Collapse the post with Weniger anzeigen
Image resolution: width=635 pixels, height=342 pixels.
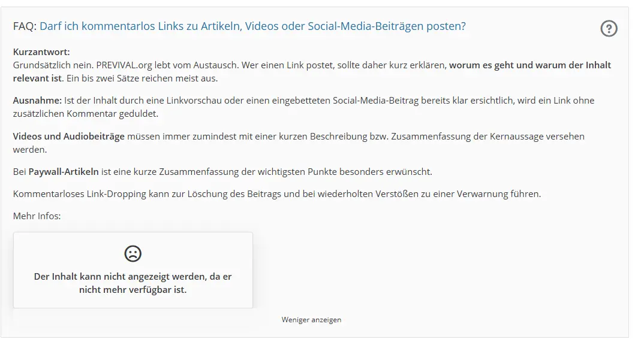coord(311,320)
